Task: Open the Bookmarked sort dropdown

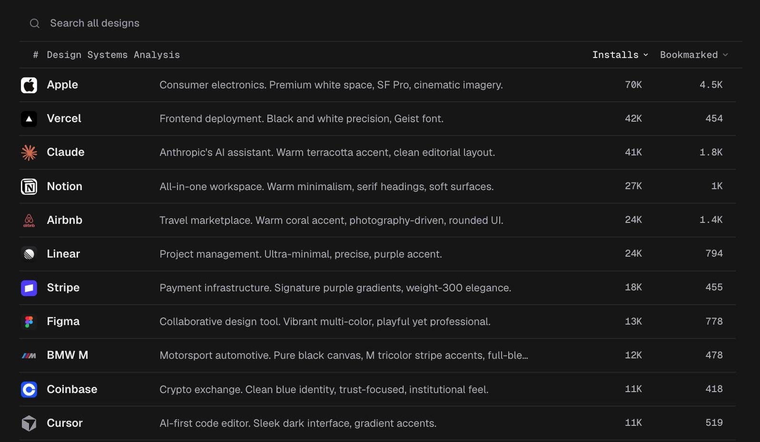Action: pos(694,55)
